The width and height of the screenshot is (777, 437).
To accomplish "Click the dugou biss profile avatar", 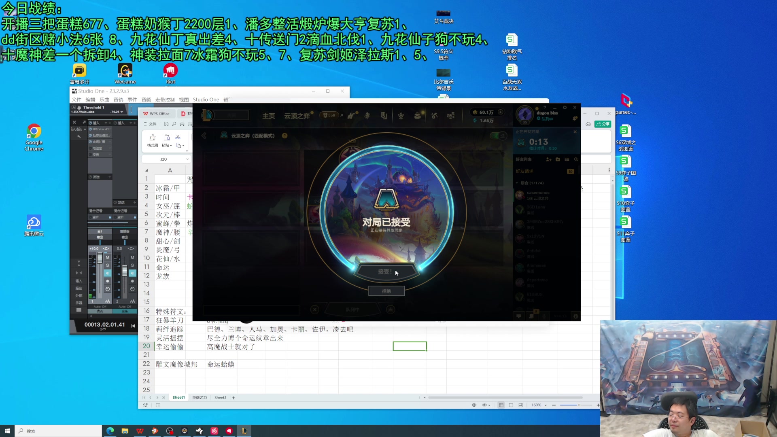I will point(525,114).
